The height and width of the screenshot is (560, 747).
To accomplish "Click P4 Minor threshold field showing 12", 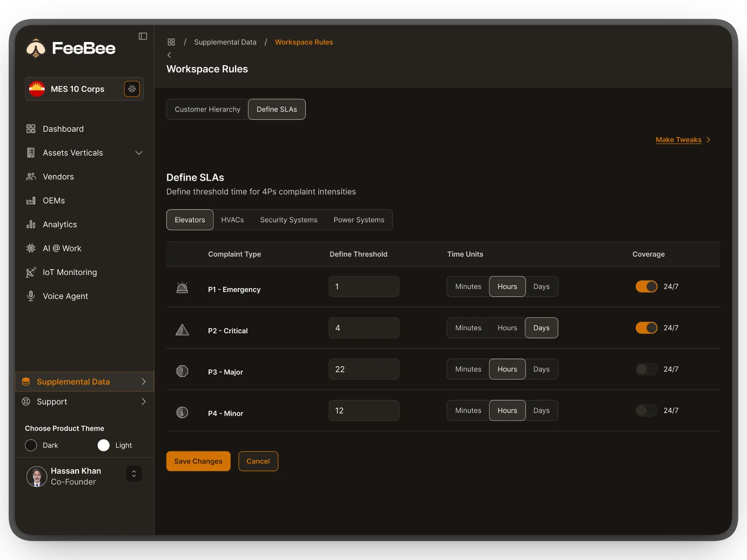I will click(364, 411).
